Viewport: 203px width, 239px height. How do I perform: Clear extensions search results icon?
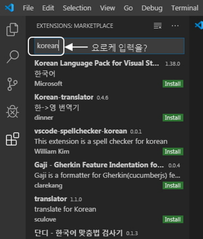[158, 26]
